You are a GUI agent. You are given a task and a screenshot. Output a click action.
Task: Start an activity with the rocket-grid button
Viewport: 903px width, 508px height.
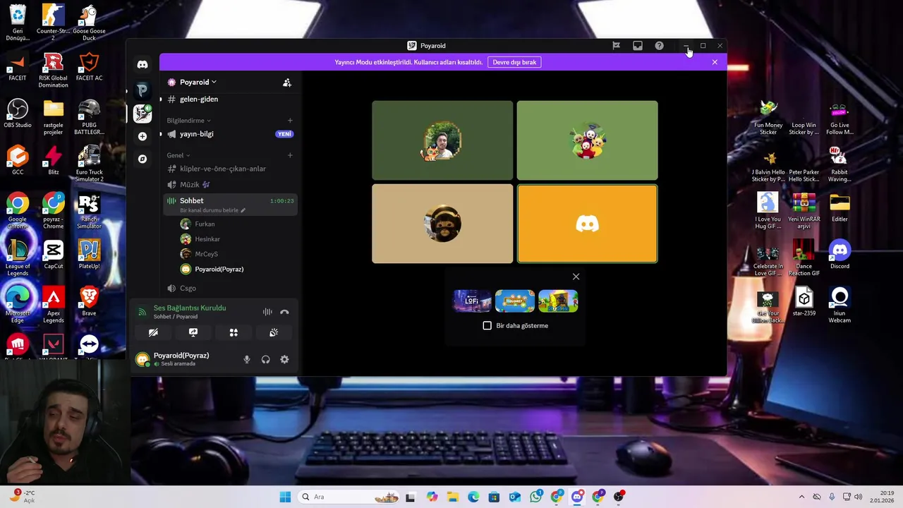[x=234, y=332]
